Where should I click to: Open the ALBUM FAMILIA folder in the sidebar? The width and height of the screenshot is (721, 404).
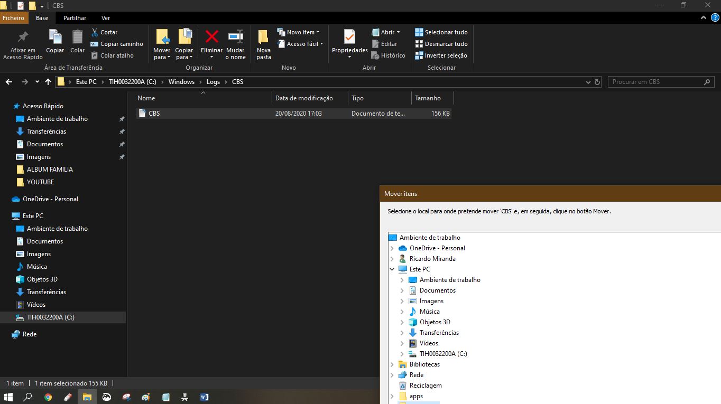(50, 170)
